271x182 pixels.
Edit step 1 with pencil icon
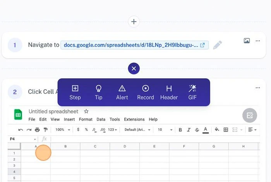[217, 45]
